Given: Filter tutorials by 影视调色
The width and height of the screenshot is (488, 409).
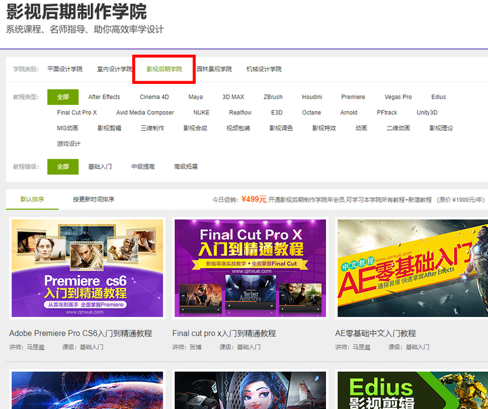Looking at the screenshot, I should coord(281,128).
